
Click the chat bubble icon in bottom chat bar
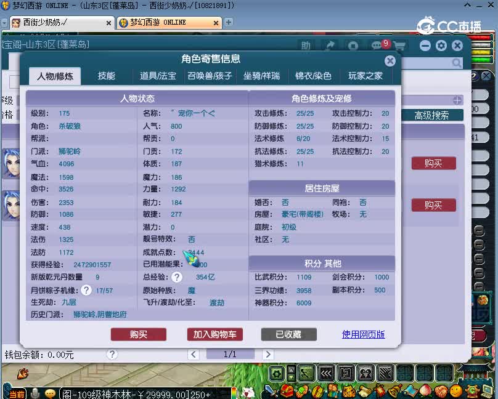click(50, 393)
